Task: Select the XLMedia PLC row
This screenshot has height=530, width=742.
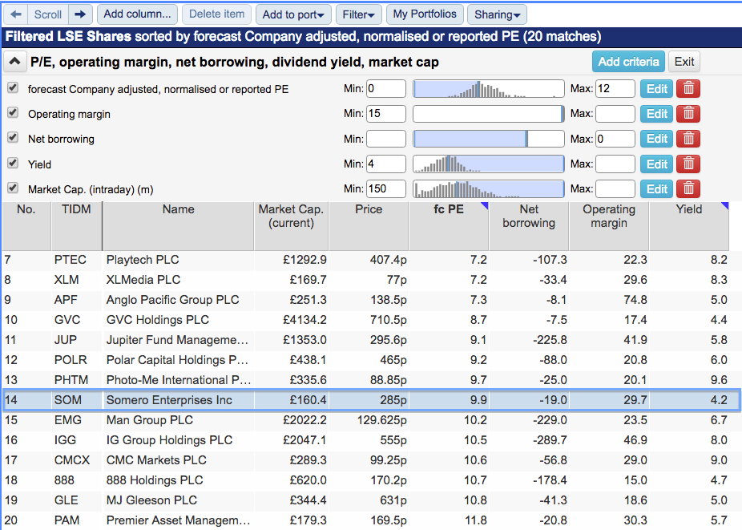Action: pyautogui.click(x=371, y=280)
